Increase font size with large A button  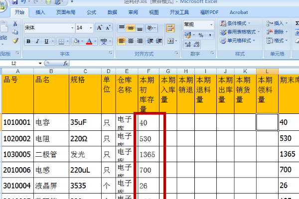tap(99, 28)
